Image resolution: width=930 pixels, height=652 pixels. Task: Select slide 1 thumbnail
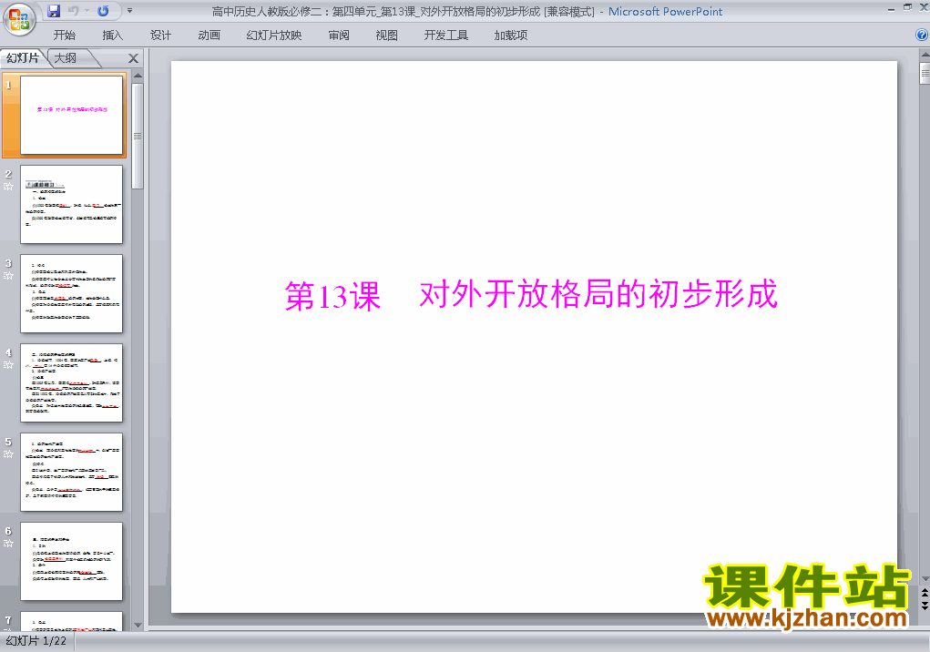tap(72, 115)
